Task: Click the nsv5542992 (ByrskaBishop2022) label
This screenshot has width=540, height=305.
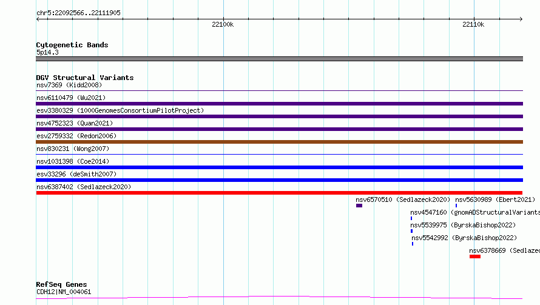Action: click(x=464, y=238)
